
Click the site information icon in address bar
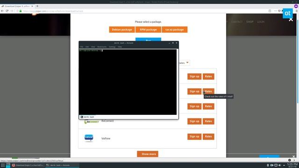[17, 11]
